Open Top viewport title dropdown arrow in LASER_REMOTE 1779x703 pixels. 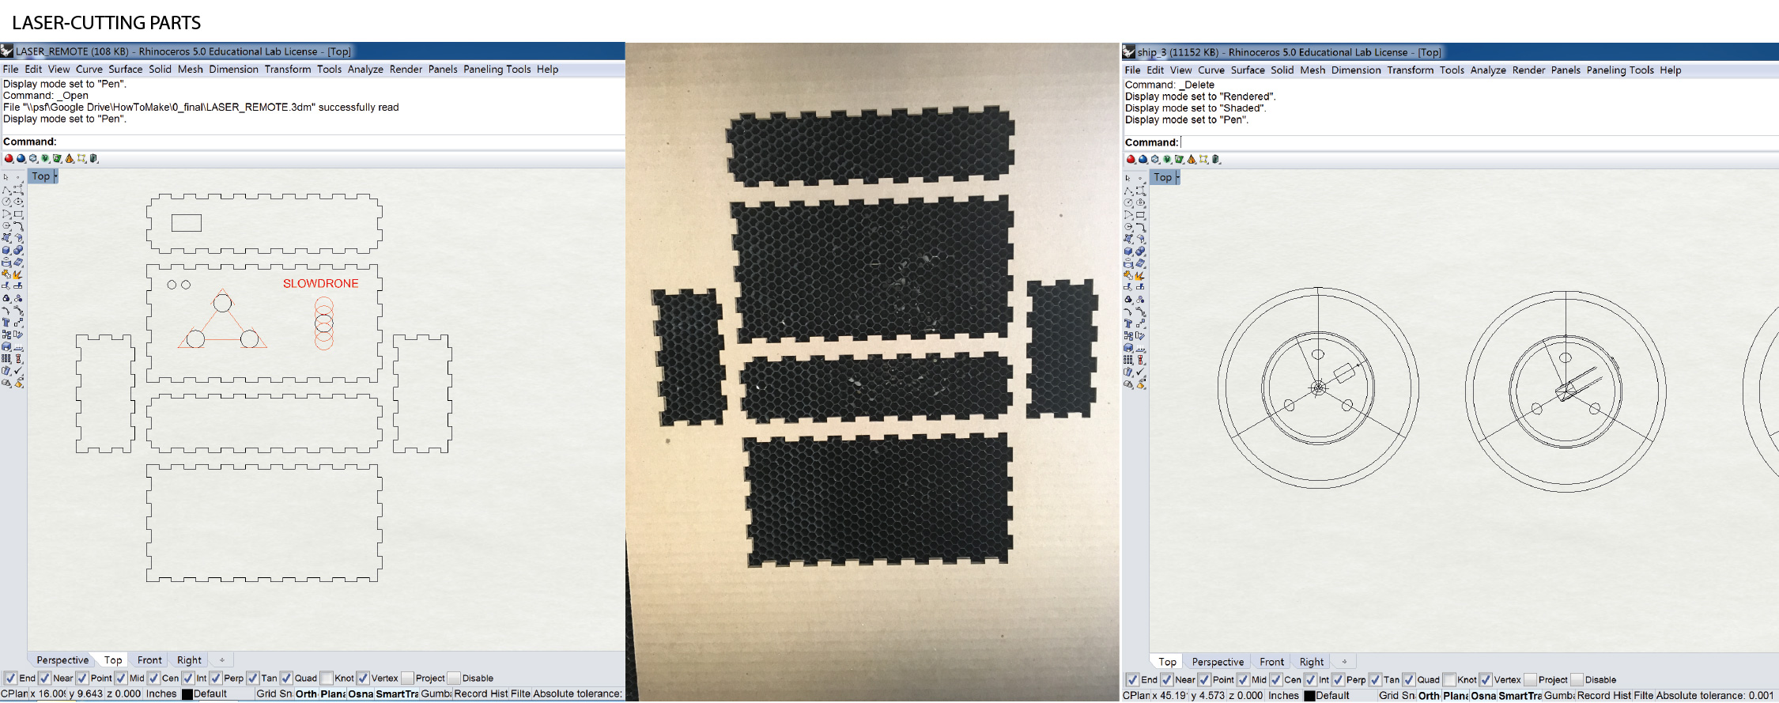click(x=56, y=176)
